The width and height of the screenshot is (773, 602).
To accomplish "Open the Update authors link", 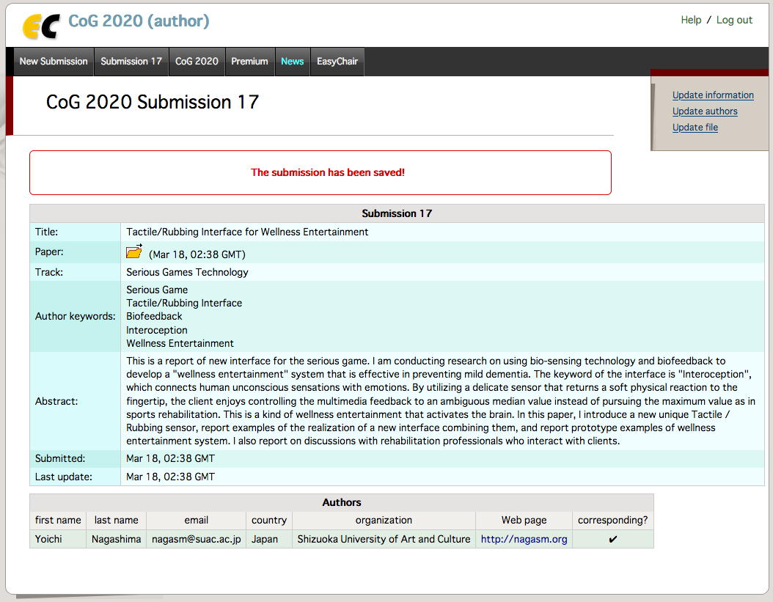I will click(705, 111).
